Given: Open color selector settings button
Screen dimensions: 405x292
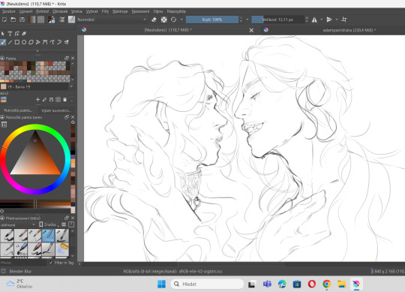Looking at the screenshot, I should 4,125.
